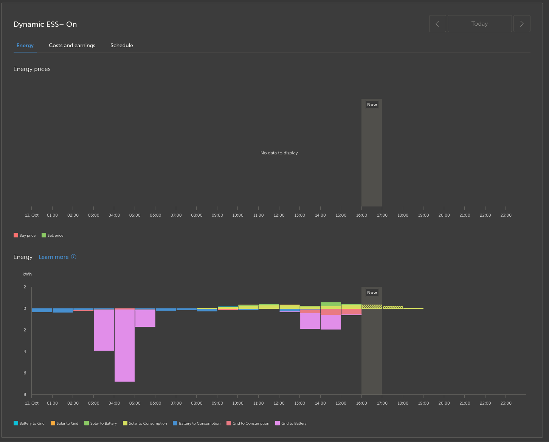
Task: Go to next day with right chevron
Action: pyautogui.click(x=522, y=24)
